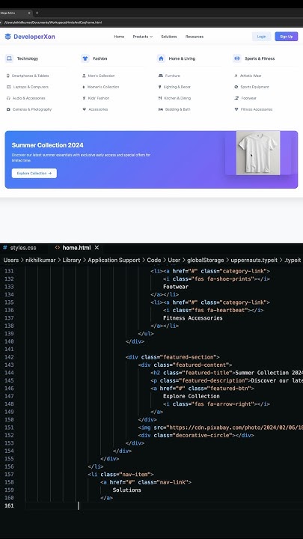Click the ball icon beside Sports Equipment
The height and width of the screenshot is (539, 303).
(236, 87)
